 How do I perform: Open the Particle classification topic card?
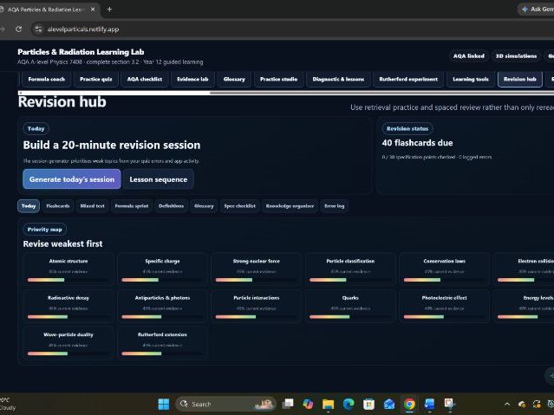[x=350, y=269]
